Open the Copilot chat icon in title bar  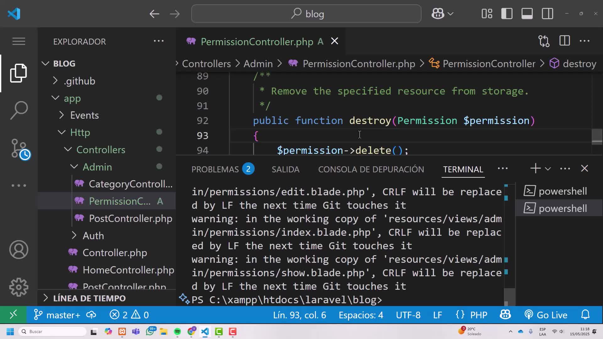point(438,14)
